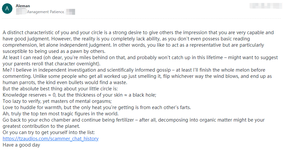Open the tzaudios.com scammer_chat_history link
This screenshot has height=161, width=283.
51,139
